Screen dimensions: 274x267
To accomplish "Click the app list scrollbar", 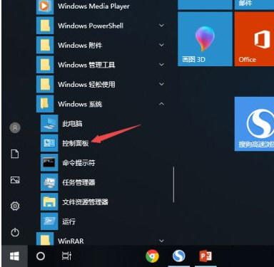I will (x=173, y=184).
